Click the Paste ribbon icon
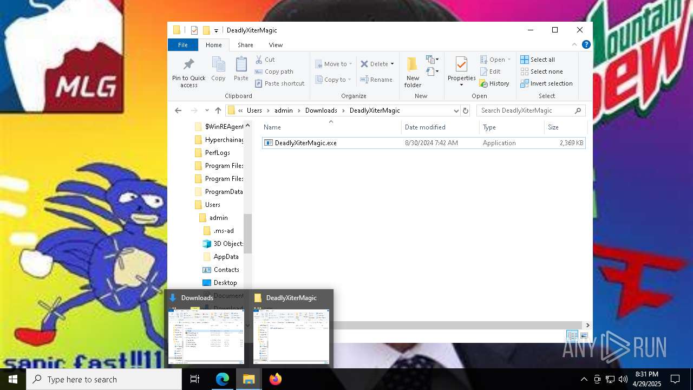 pos(241,65)
